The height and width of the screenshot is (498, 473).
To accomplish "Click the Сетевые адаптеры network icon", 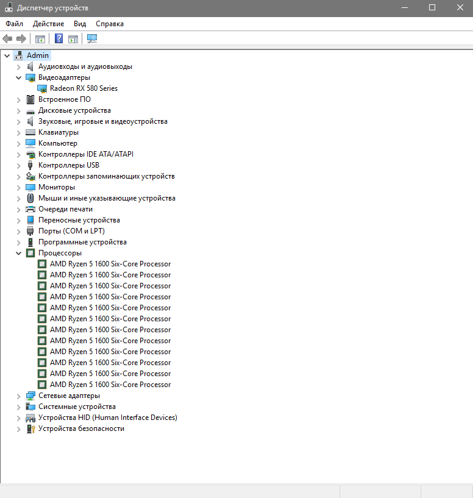I will [30, 396].
